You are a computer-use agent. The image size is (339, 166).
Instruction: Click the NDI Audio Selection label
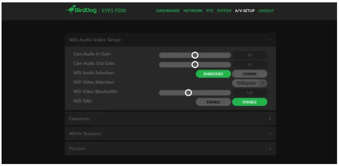pos(94,73)
